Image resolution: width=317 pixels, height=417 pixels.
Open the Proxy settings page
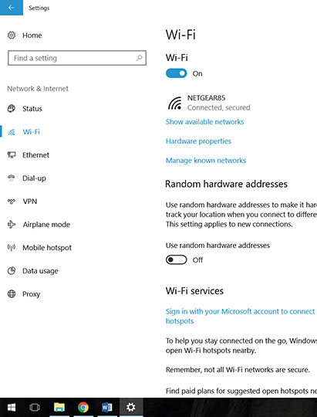[x=31, y=294]
